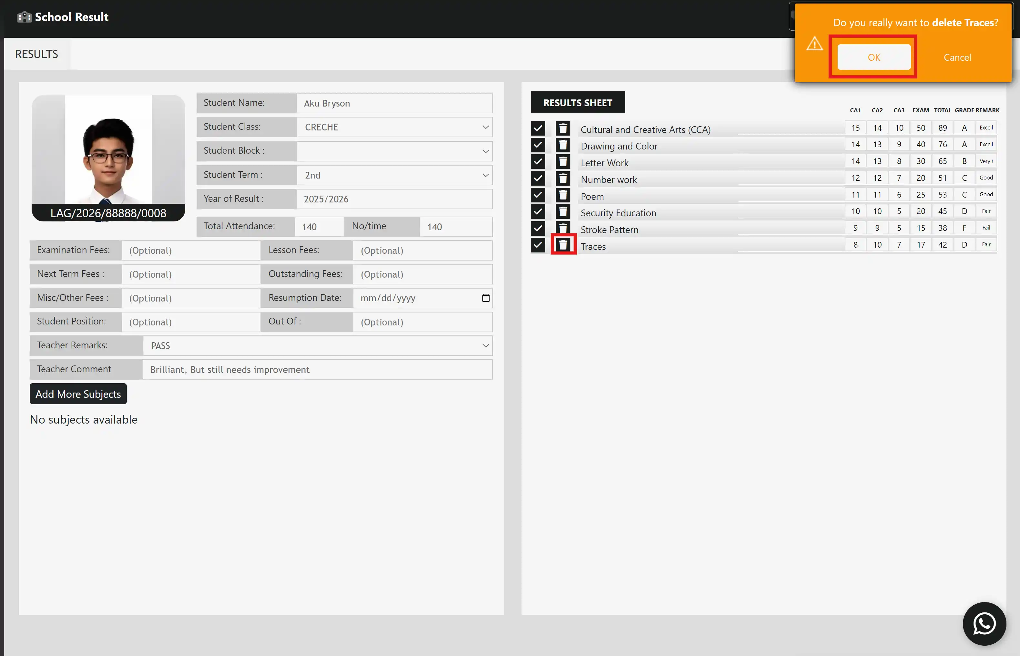Toggle the Security Education checkbox
This screenshot has height=656, width=1020.
[x=538, y=211]
